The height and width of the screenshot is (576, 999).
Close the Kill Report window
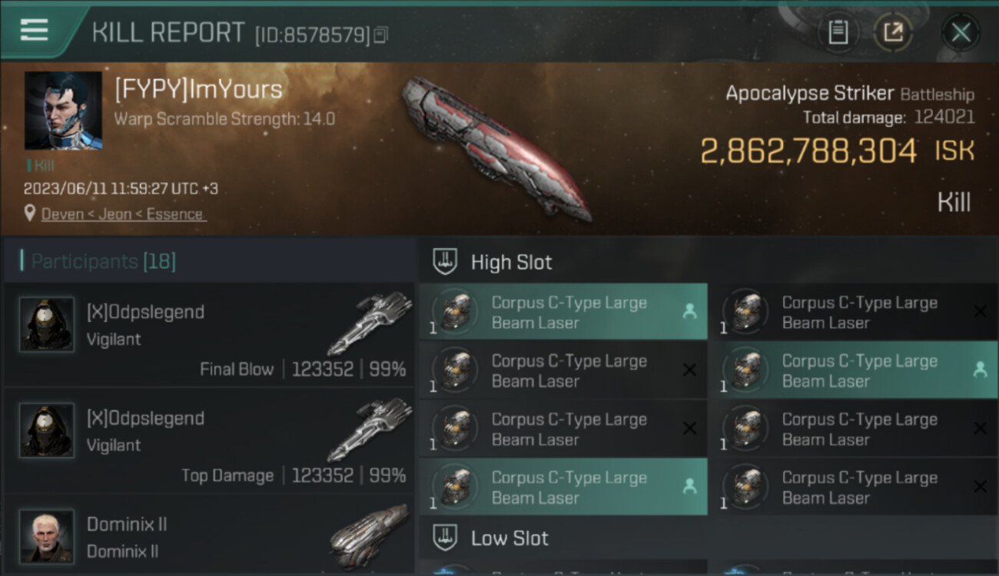[x=961, y=32]
